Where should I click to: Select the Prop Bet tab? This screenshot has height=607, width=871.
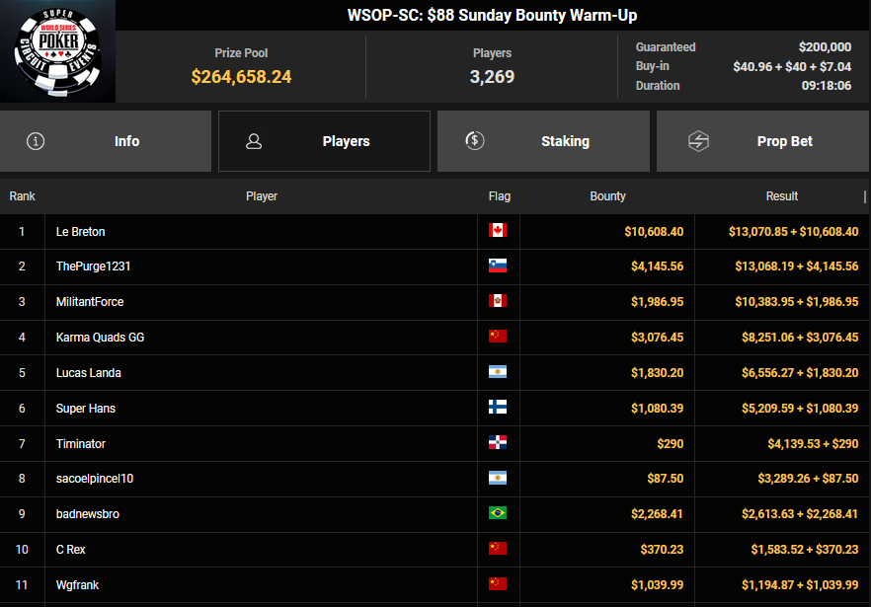(x=762, y=141)
